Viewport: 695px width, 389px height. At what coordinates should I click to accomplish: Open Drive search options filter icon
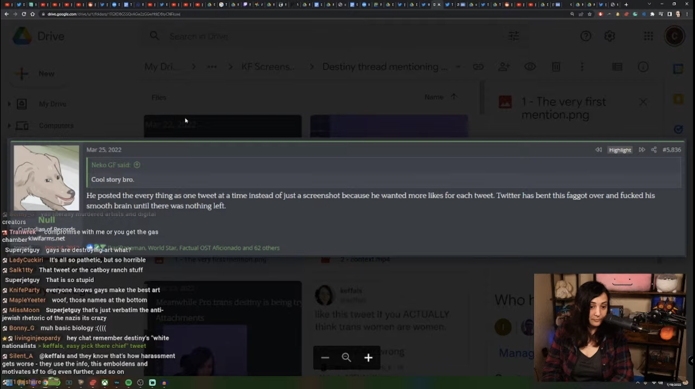(514, 36)
